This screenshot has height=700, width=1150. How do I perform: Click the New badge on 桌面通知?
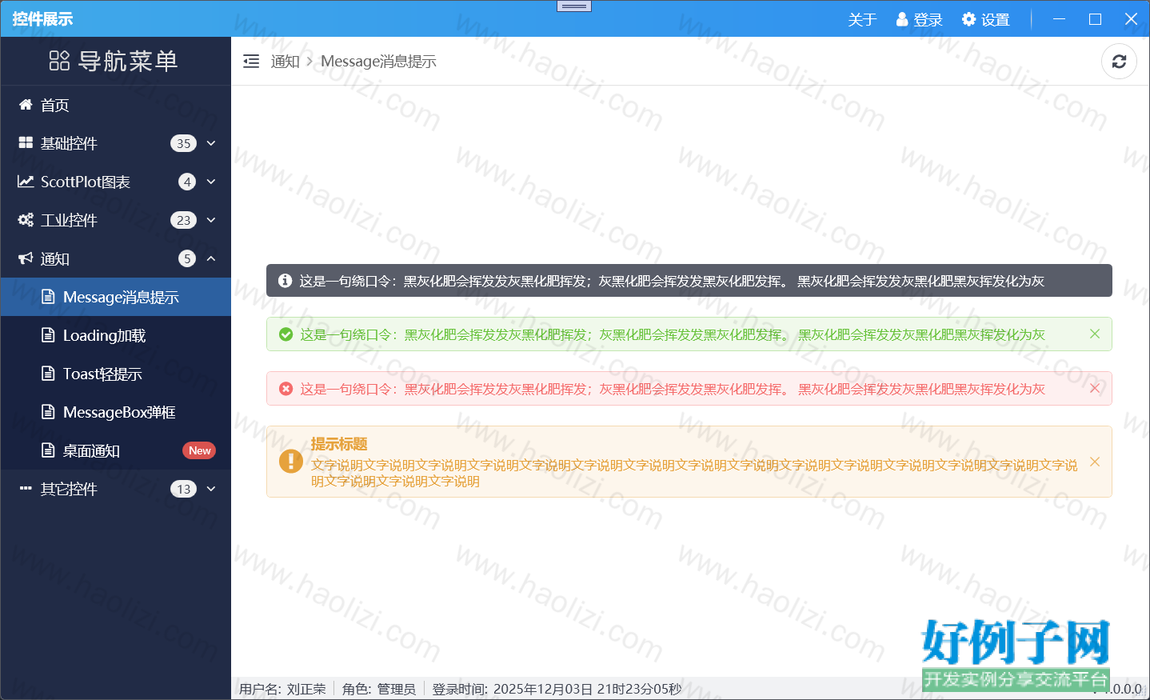199,450
